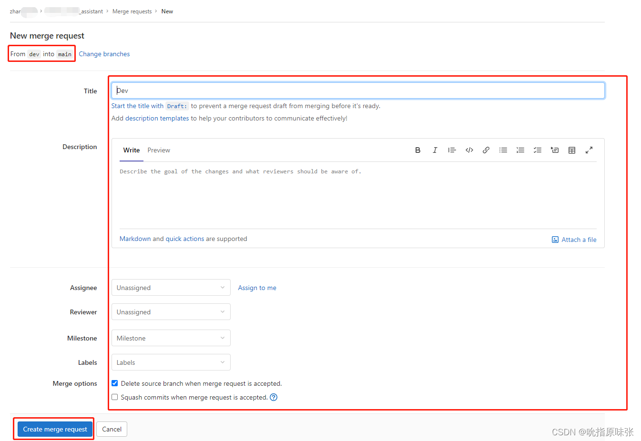
Task: Select the Write tab
Action: tap(131, 150)
